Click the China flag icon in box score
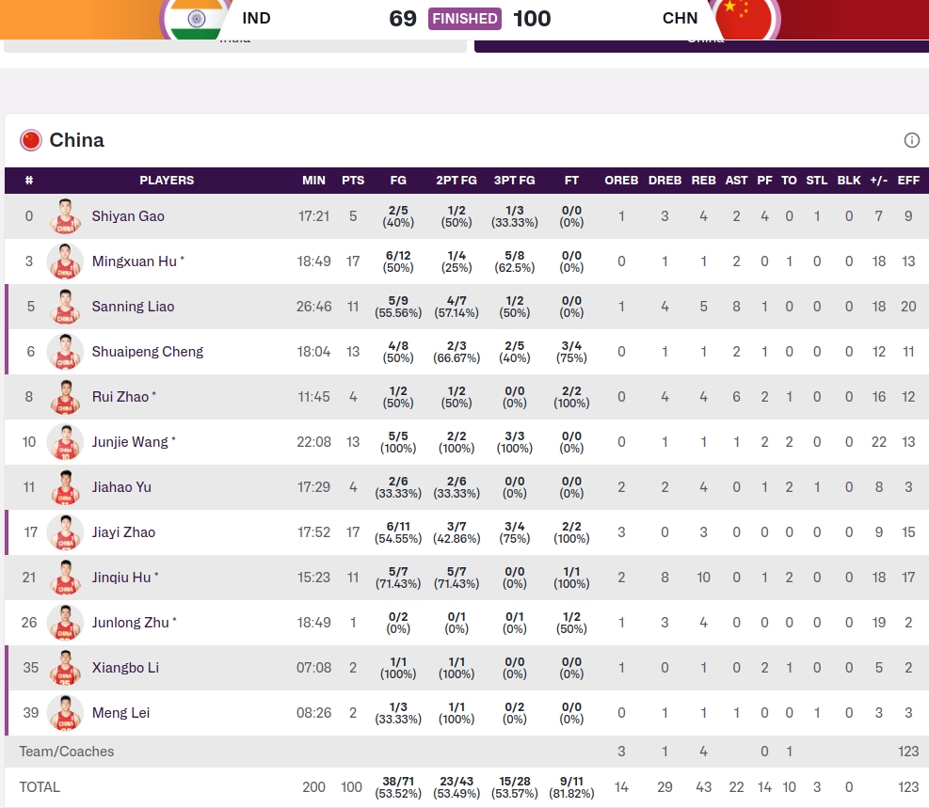The width and height of the screenshot is (929, 808). [x=31, y=140]
